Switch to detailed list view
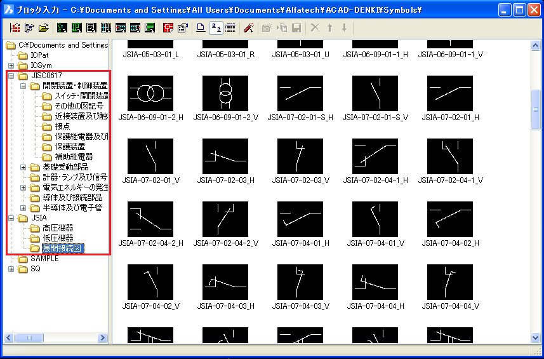Viewport: 544px width, 359px height. pos(230,28)
